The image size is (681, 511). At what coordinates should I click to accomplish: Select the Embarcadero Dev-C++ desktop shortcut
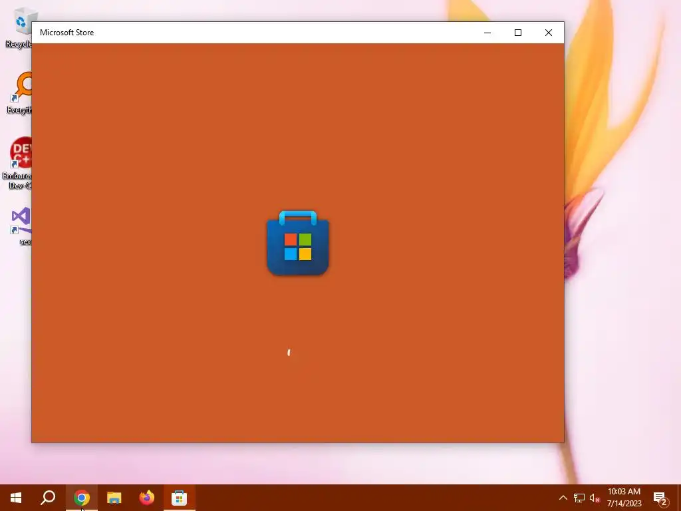[17, 163]
